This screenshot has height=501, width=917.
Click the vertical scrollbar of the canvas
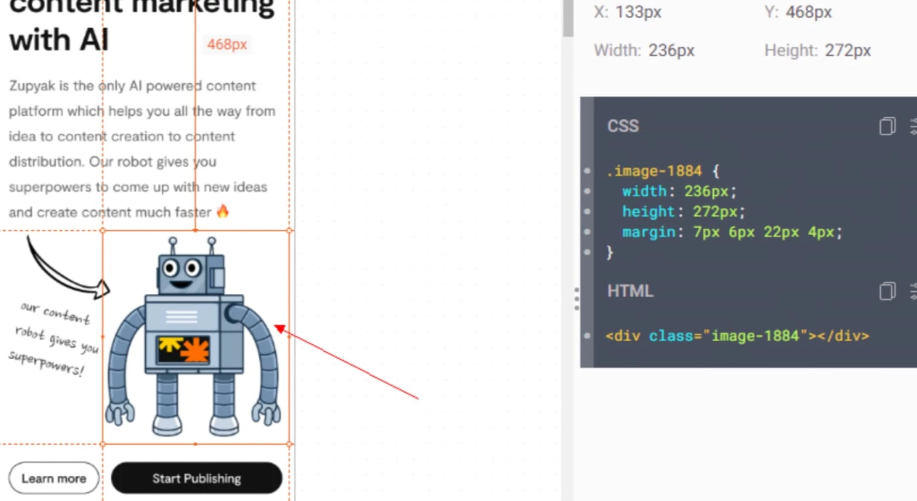[568, 19]
